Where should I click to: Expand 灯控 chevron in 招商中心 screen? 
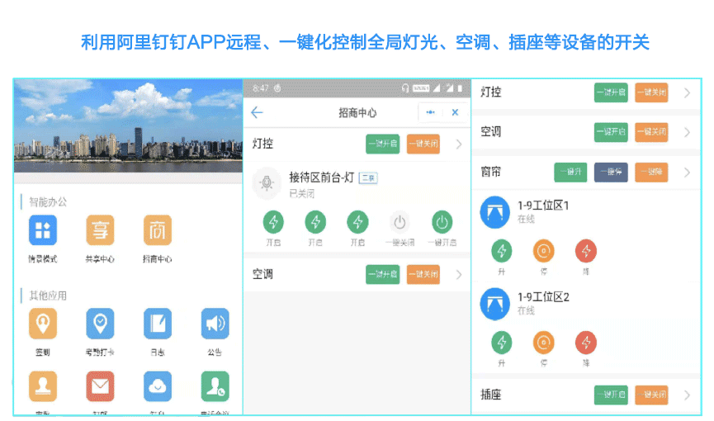pyautogui.click(x=459, y=144)
